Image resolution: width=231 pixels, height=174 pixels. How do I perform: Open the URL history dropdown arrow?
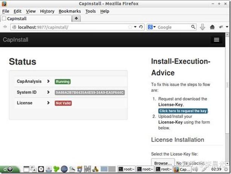pos(135,27)
